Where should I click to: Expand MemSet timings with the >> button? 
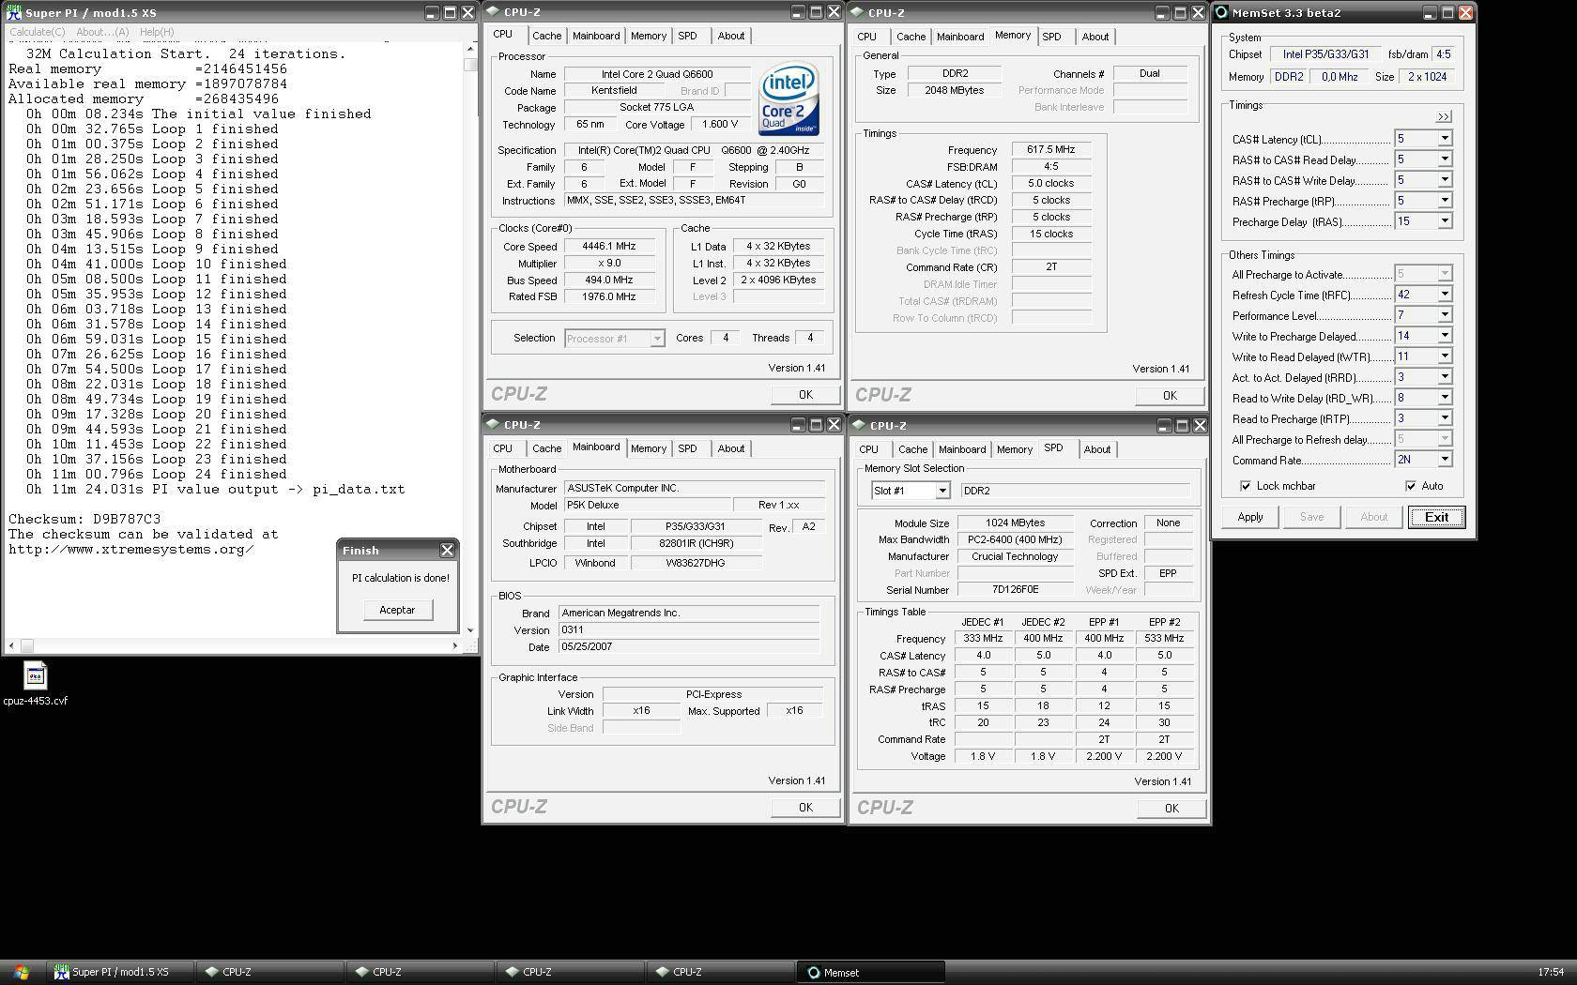pyautogui.click(x=1444, y=117)
